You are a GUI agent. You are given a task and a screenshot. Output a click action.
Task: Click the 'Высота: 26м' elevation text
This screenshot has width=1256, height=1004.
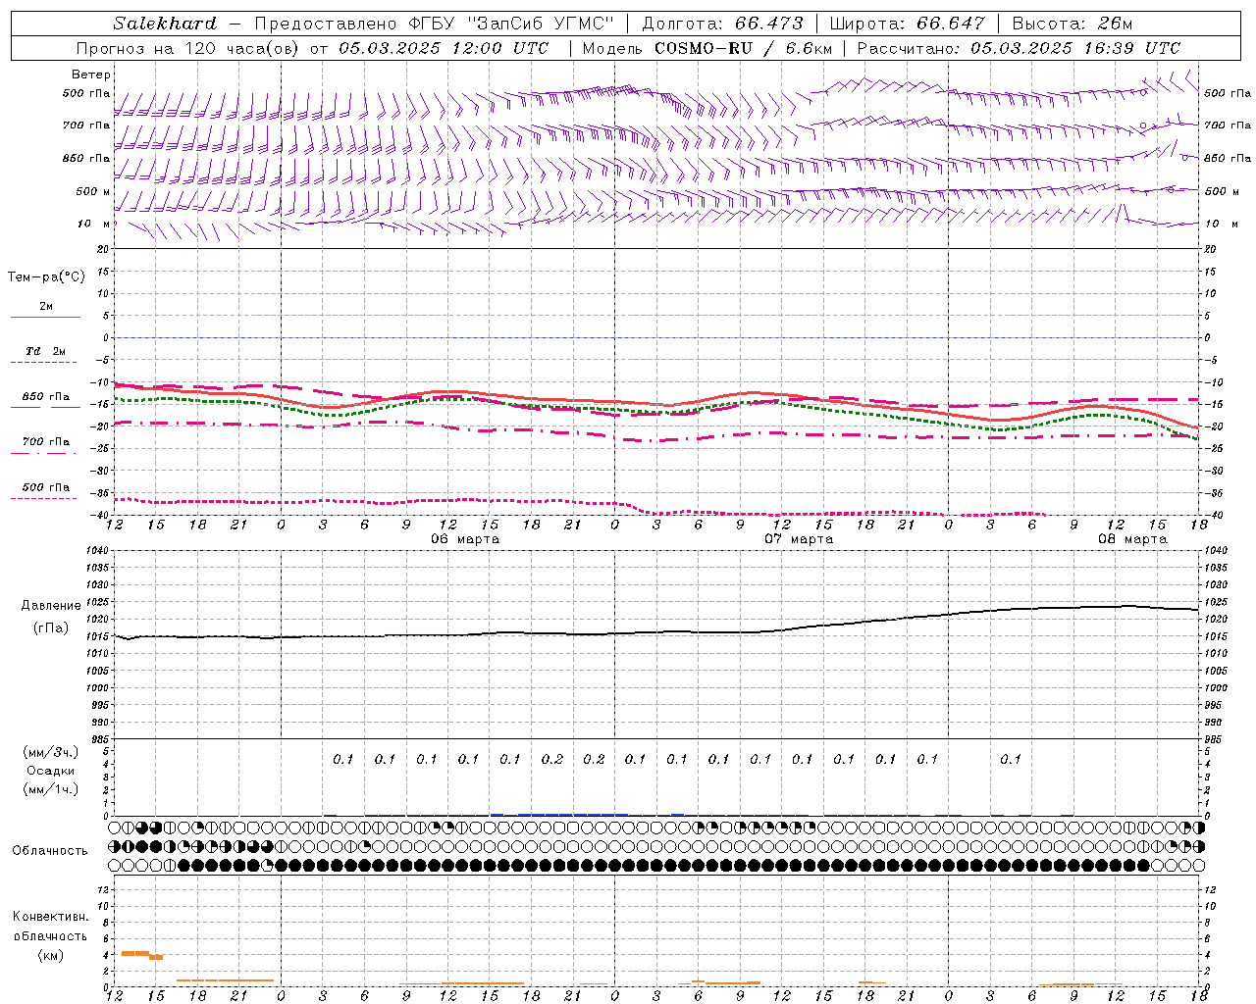pos(1072,24)
